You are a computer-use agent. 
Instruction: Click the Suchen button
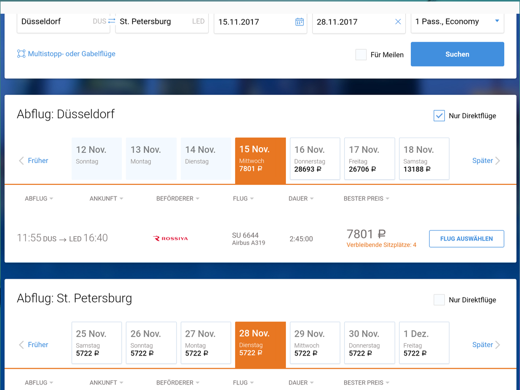[x=458, y=54]
